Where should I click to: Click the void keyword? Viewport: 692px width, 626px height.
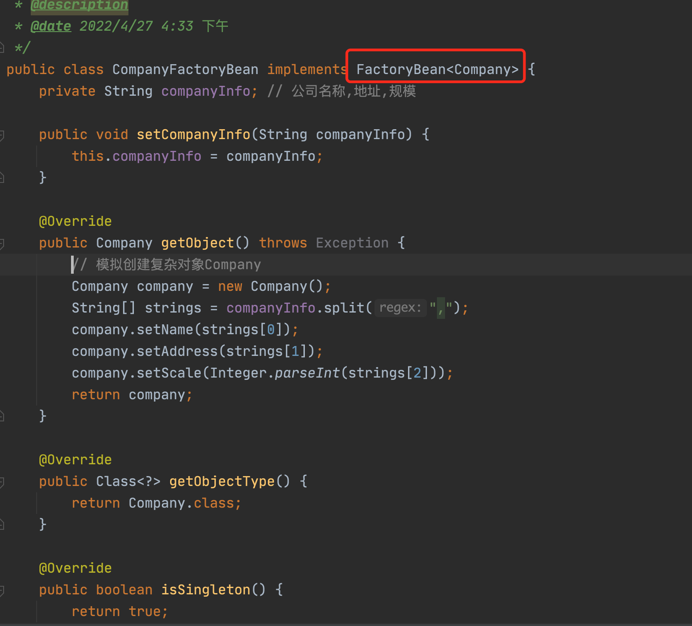pos(112,134)
